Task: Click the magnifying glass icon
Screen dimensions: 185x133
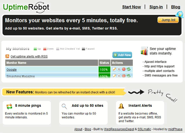Action: 65,106
